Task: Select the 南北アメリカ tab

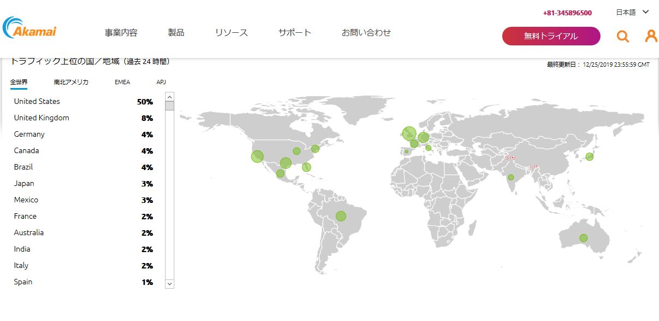Action: pos(71,82)
